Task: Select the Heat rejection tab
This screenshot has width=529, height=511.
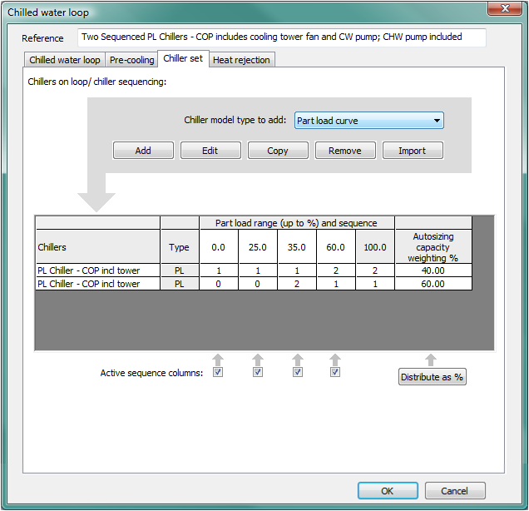Action: [241, 60]
